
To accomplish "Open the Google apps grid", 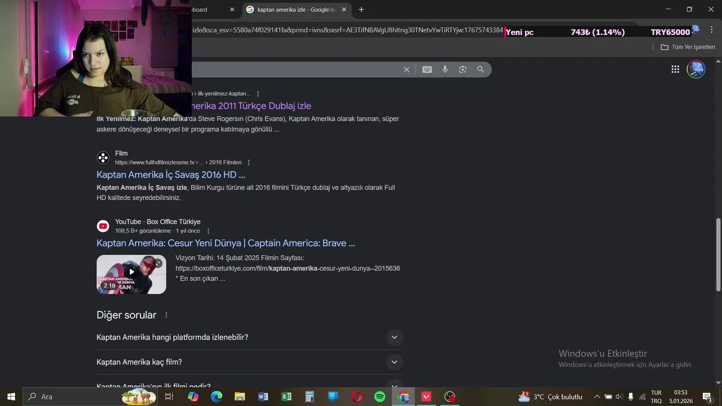I will pyautogui.click(x=675, y=69).
